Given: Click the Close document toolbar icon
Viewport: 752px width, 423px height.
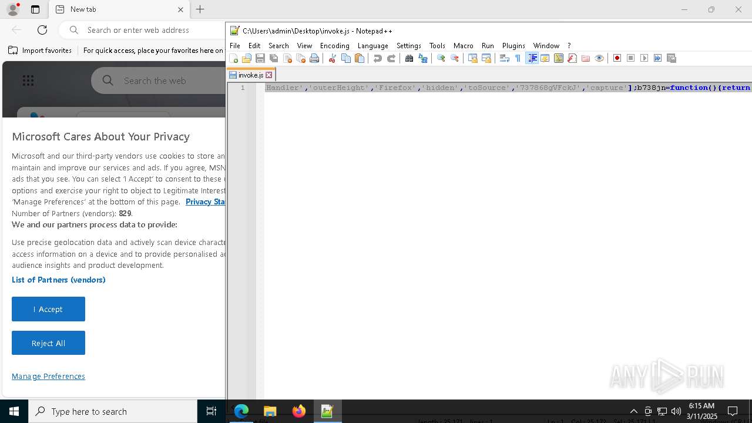Looking at the screenshot, I should click(287, 58).
